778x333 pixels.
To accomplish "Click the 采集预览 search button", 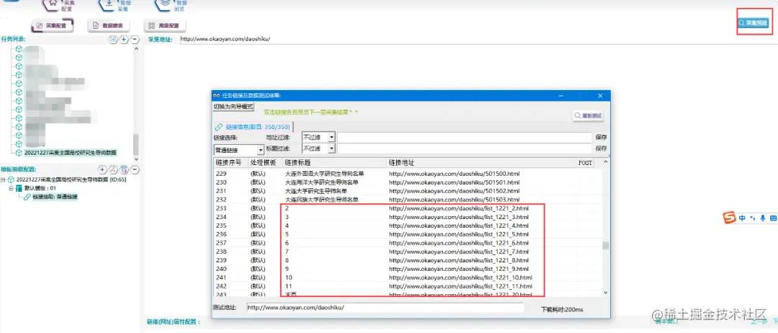I will tap(754, 23).
